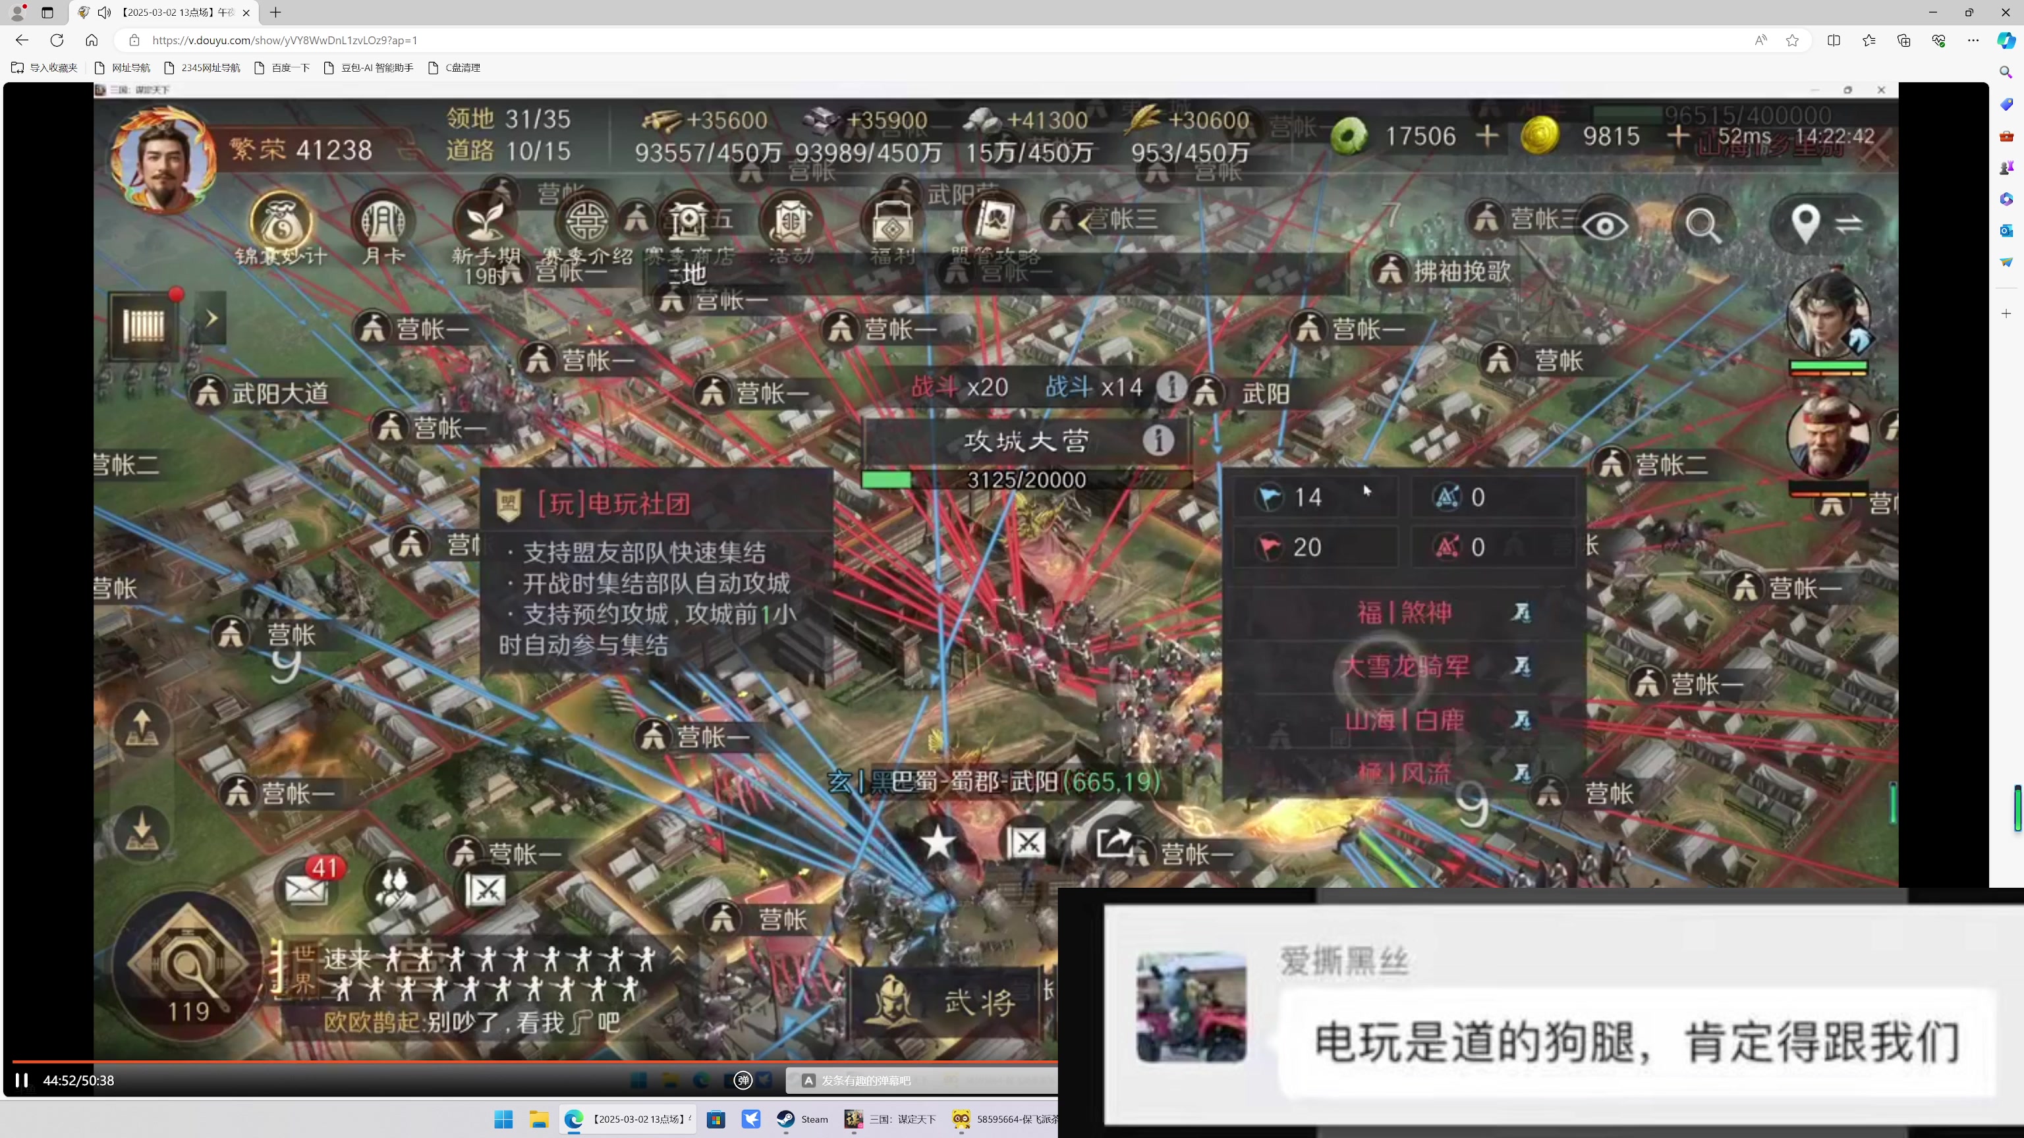The height and width of the screenshot is (1138, 2024).
Task: Expand the task list chevron arrow
Action: point(211,318)
